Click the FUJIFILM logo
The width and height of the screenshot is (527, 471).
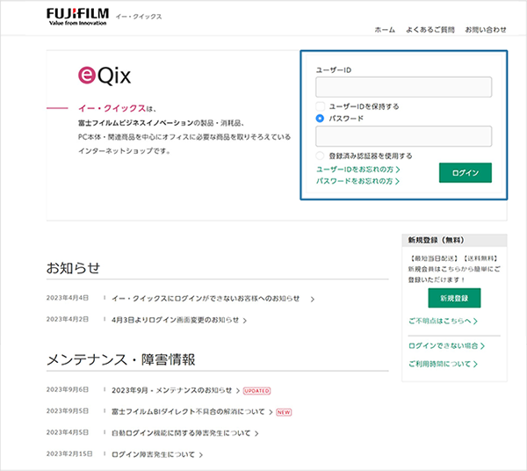click(77, 17)
